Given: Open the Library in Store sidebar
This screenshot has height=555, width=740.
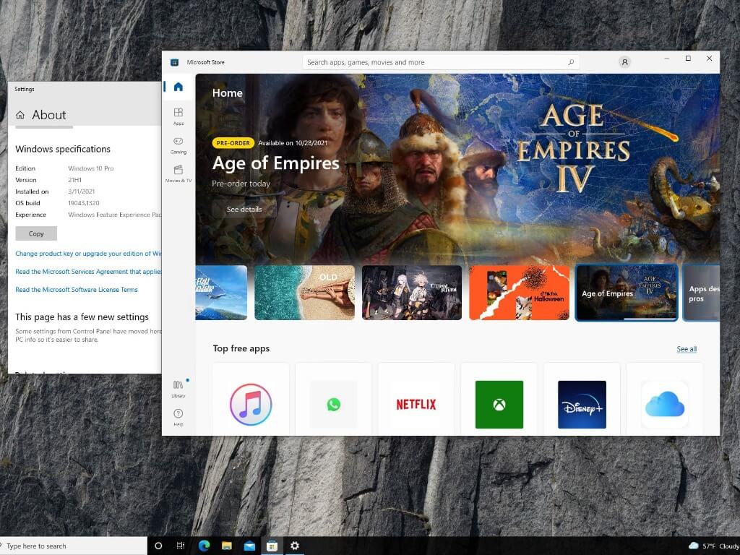Looking at the screenshot, I should (x=178, y=388).
